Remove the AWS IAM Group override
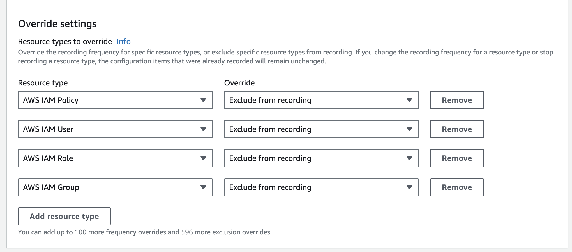Image resolution: width=572 pixels, height=252 pixels. pyautogui.click(x=457, y=187)
